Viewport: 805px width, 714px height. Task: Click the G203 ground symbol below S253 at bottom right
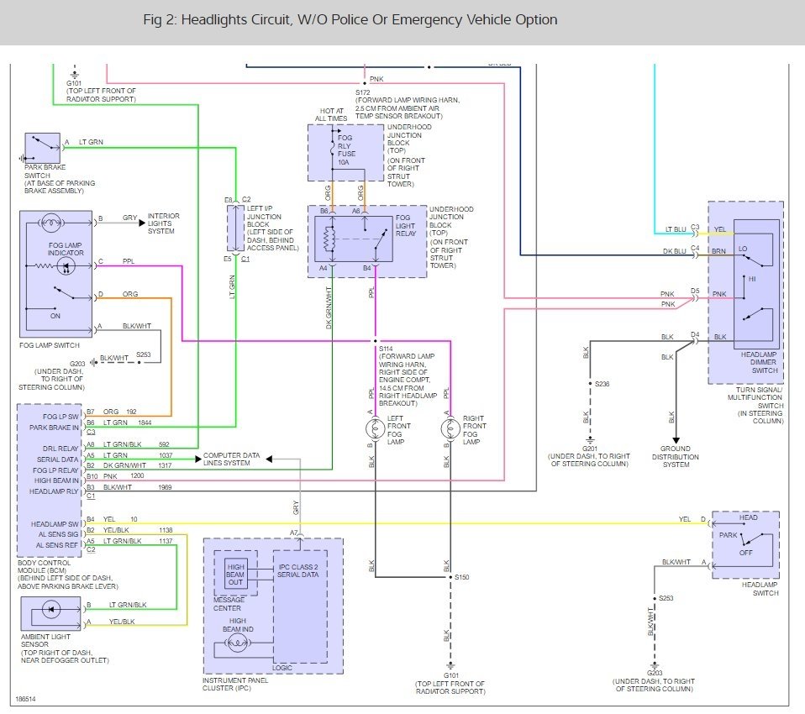[655, 665]
